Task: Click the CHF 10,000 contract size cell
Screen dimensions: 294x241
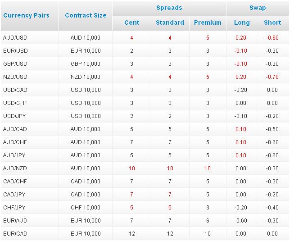Action: [86, 208]
